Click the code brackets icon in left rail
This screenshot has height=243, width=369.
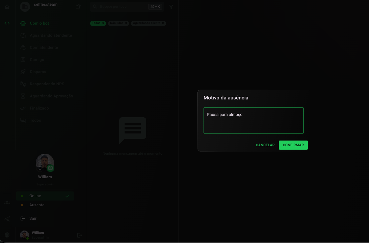(x=7, y=23)
